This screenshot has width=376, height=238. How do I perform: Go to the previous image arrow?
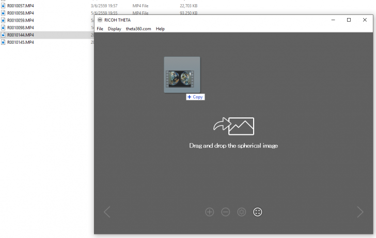tap(107, 212)
